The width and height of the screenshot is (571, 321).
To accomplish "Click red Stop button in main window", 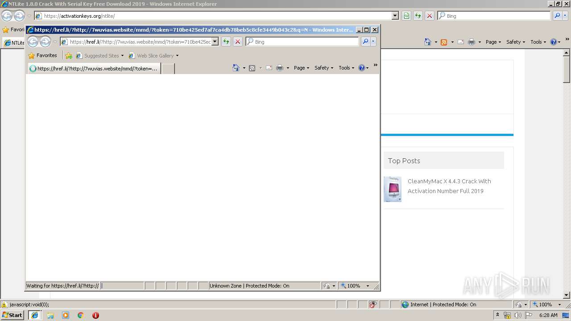I will (x=430, y=16).
